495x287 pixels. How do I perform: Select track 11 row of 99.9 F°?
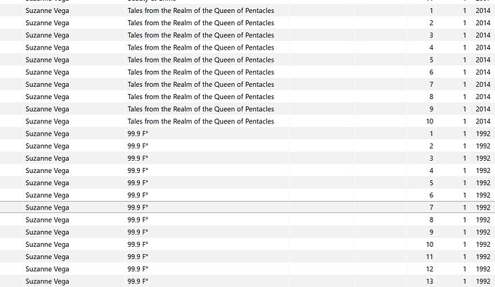(247, 257)
